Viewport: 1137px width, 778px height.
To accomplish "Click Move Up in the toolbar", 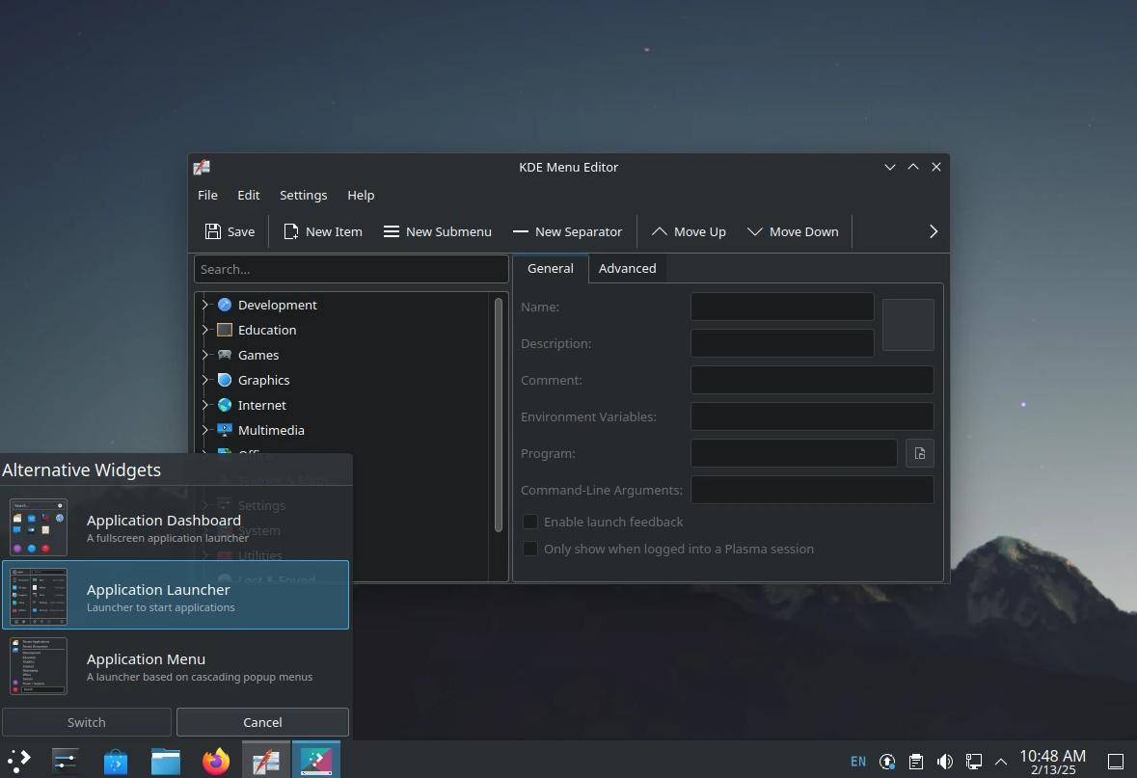I will (688, 231).
